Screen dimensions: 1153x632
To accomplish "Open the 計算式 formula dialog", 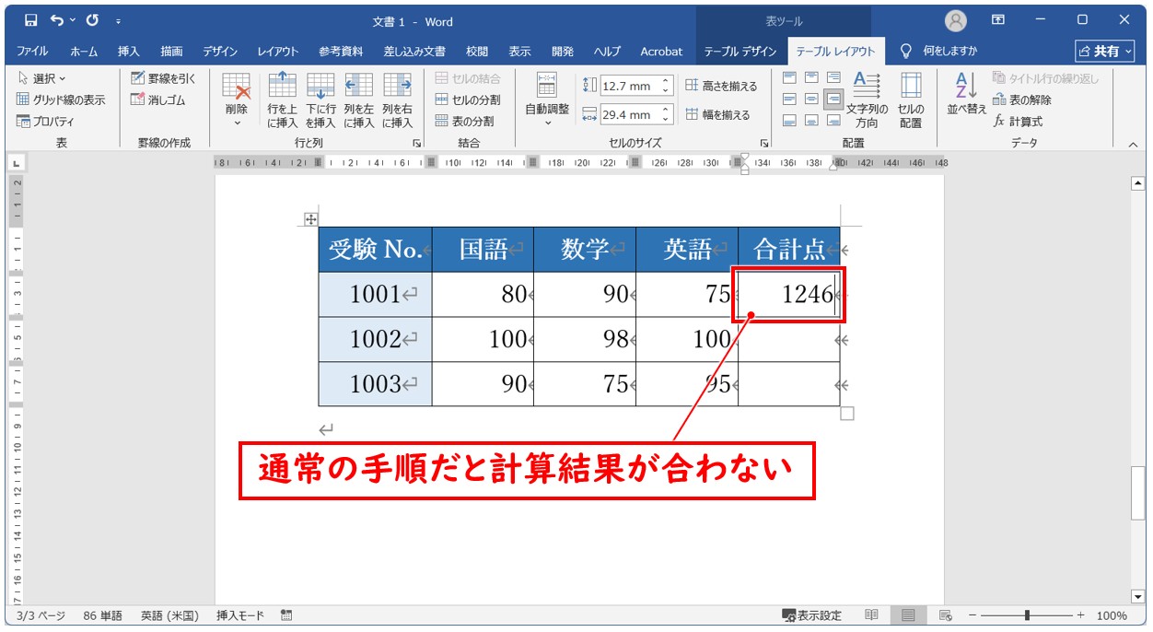I will click(1018, 121).
